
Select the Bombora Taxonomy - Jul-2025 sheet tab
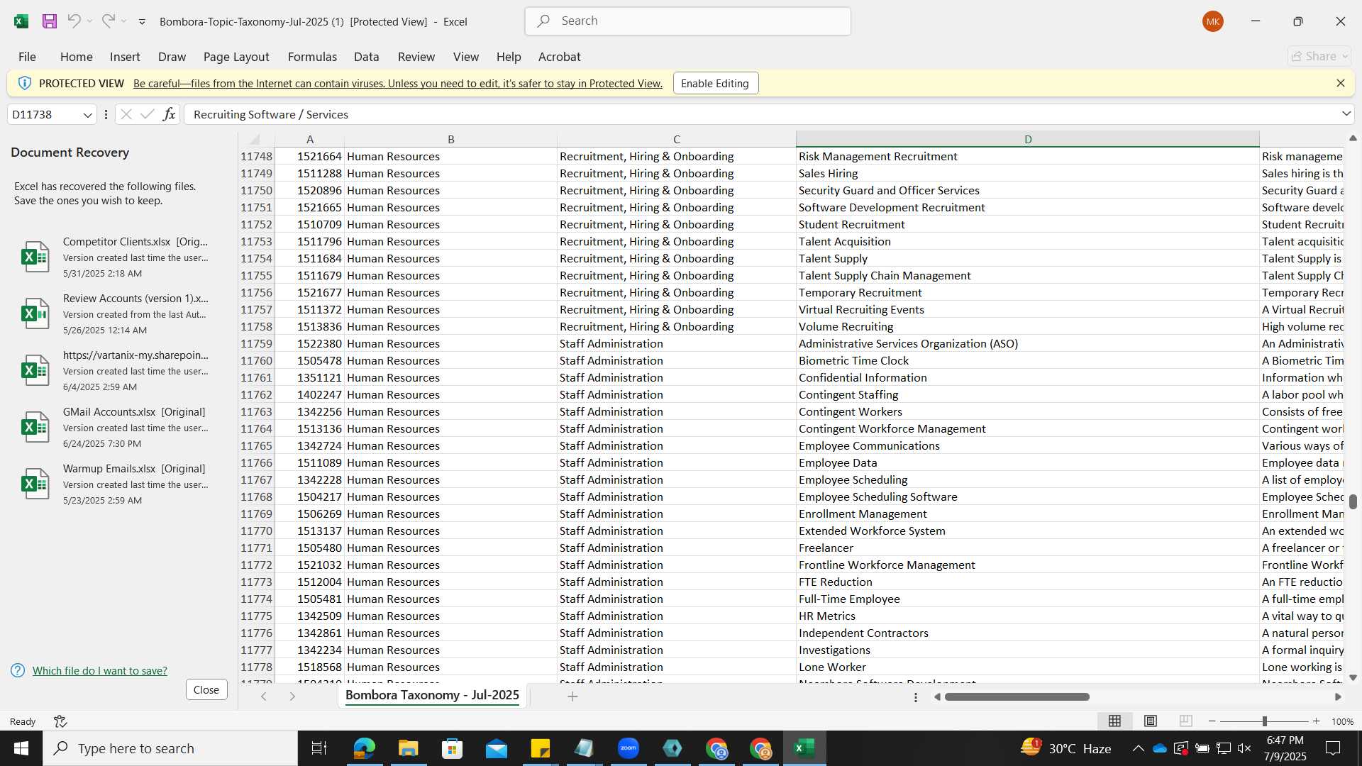tap(432, 695)
